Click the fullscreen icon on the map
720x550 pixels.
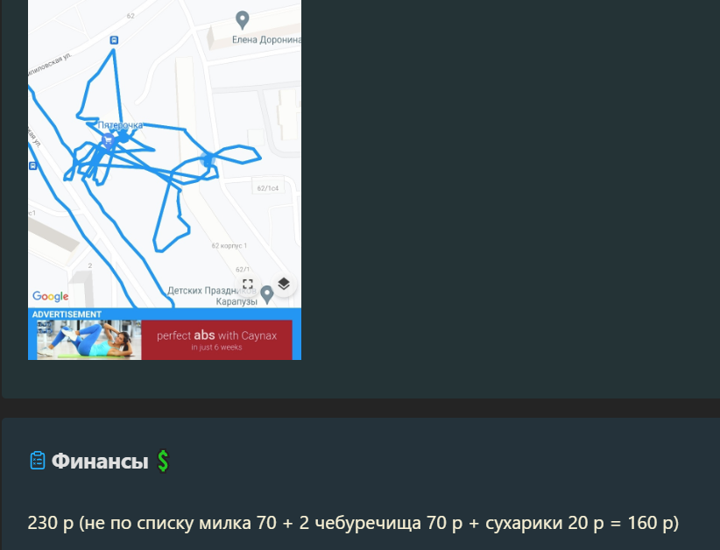[x=248, y=284]
